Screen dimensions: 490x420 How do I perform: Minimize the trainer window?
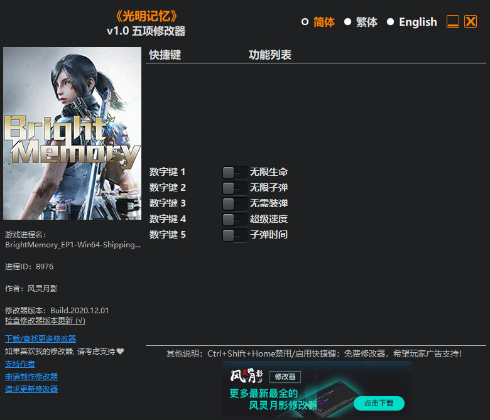(x=453, y=22)
